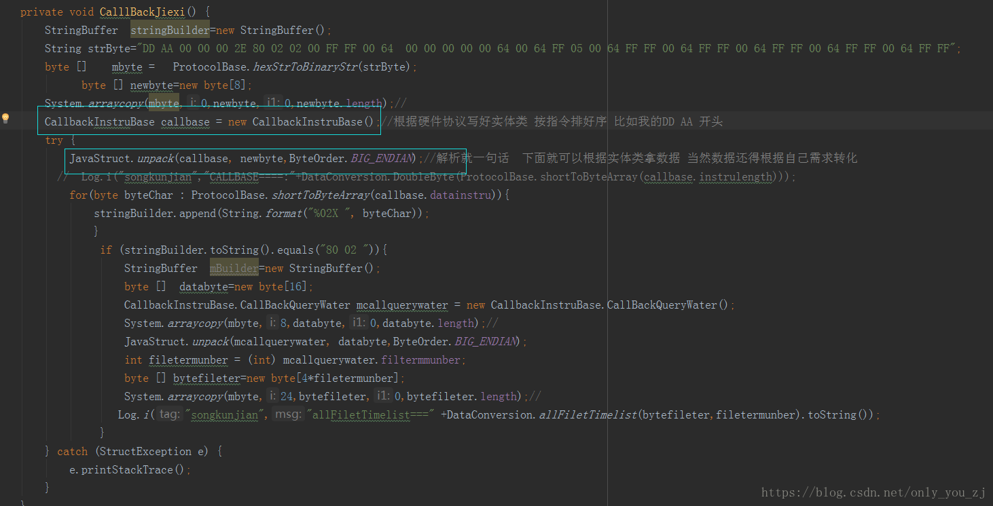The width and height of the screenshot is (993, 506).
Task: Click the newbyte=new byte[8] declaration
Action: [x=191, y=85]
